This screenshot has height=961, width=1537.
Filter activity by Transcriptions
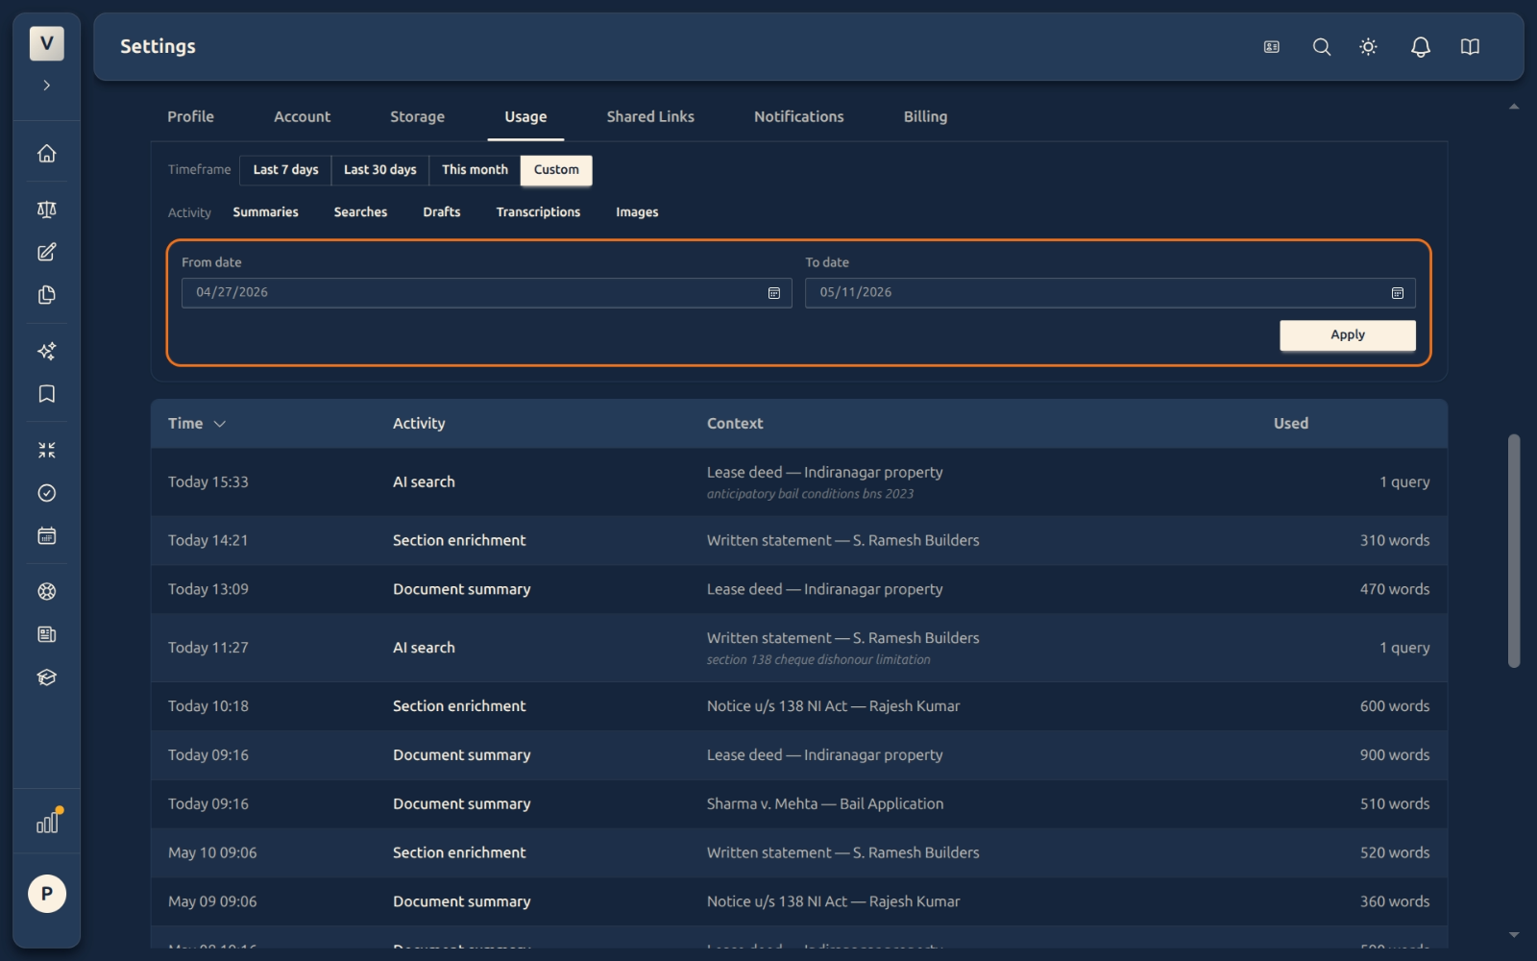(x=538, y=212)
